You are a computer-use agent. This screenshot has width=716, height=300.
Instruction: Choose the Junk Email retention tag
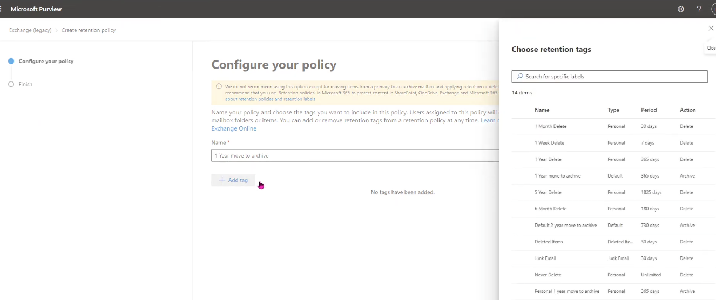(545, 258)
